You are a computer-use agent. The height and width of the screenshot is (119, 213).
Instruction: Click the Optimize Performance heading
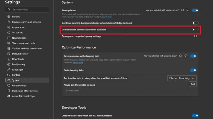click(x=79, y=47)
